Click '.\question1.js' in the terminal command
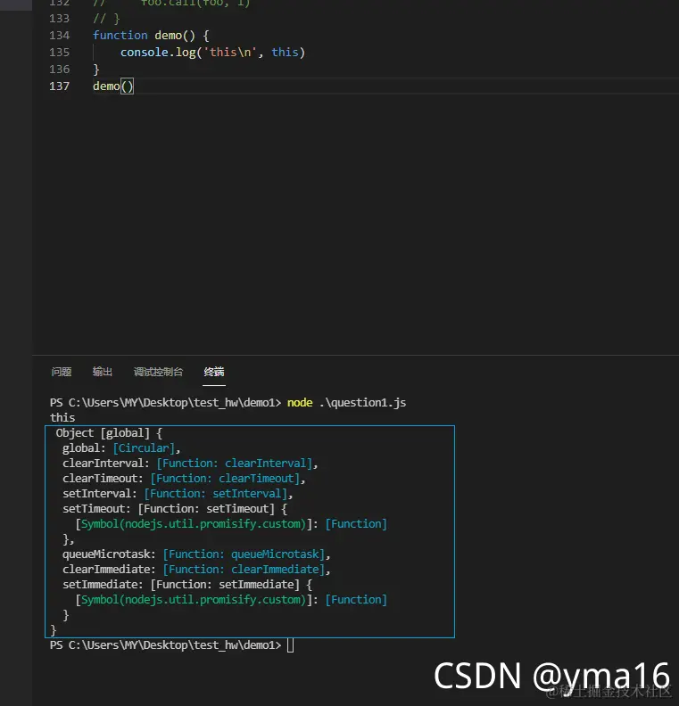Image resolution: width=679 pixels, height=706 pixels. (363, 403)
